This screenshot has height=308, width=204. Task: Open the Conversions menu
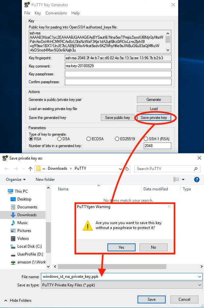56,13
